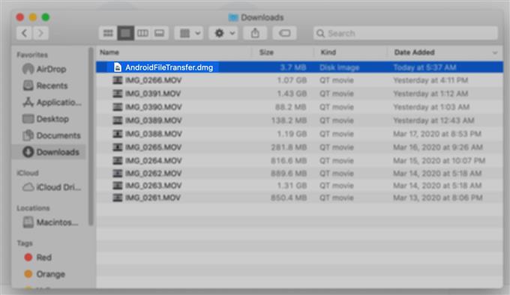Viewport: 510px width, 295px height.
Task: Sort by the Size column header
Action: [266, 52]
